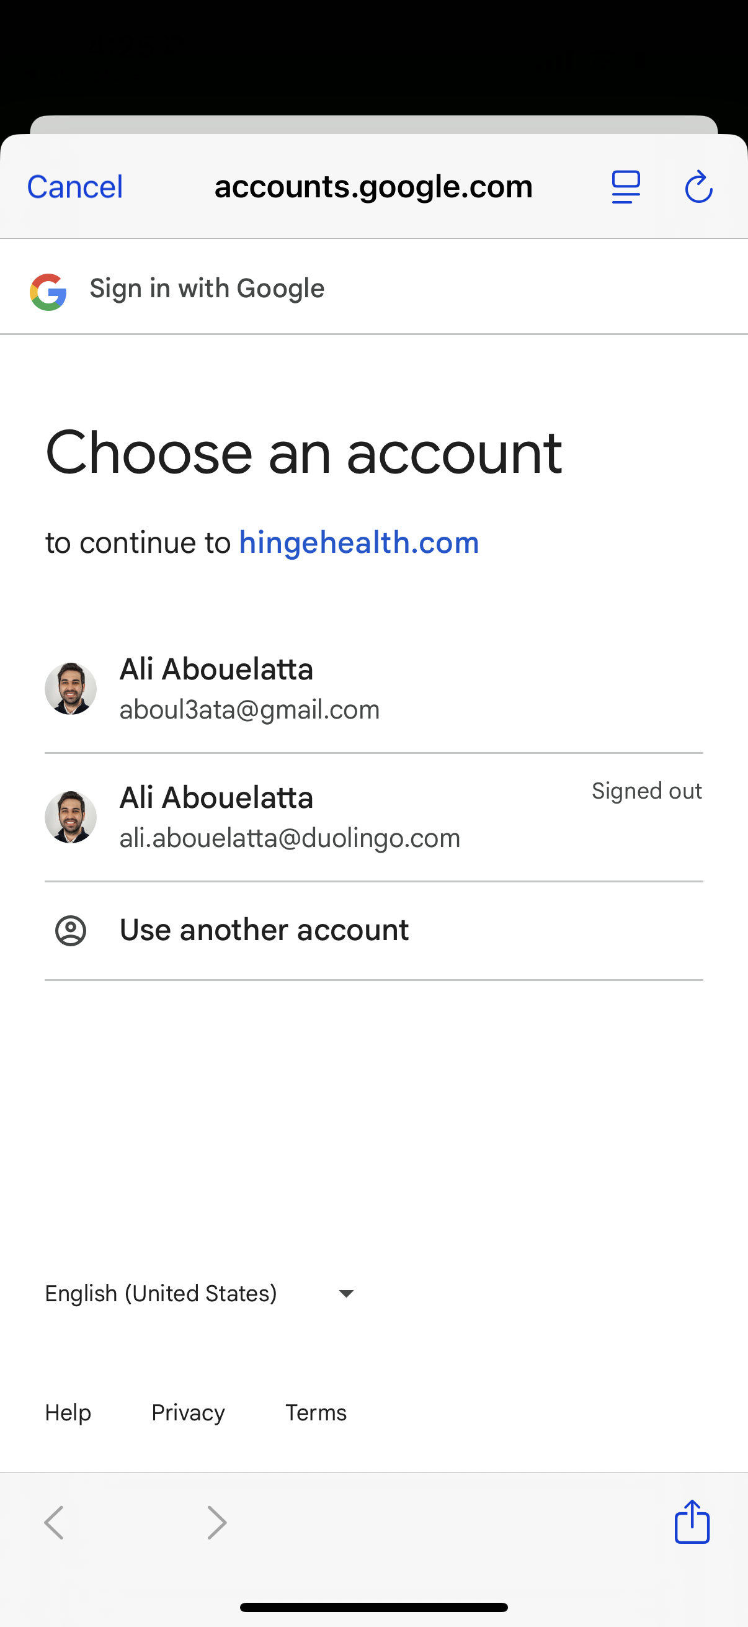Tap the share icon in the bottom toolbar
This screenshot has height=1627, width=748.
coord(691,1522)
